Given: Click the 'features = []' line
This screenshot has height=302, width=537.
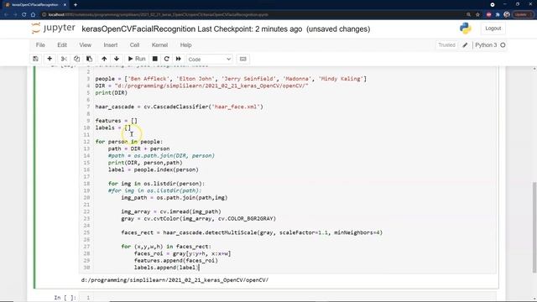Looking at the screenshot, I should click(x=116, y=121).
